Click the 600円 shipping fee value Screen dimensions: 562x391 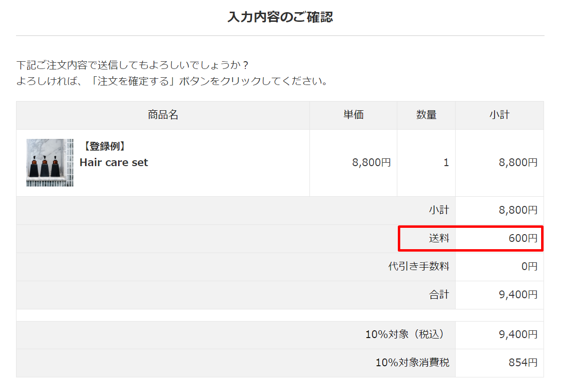(x=523, y=238)
